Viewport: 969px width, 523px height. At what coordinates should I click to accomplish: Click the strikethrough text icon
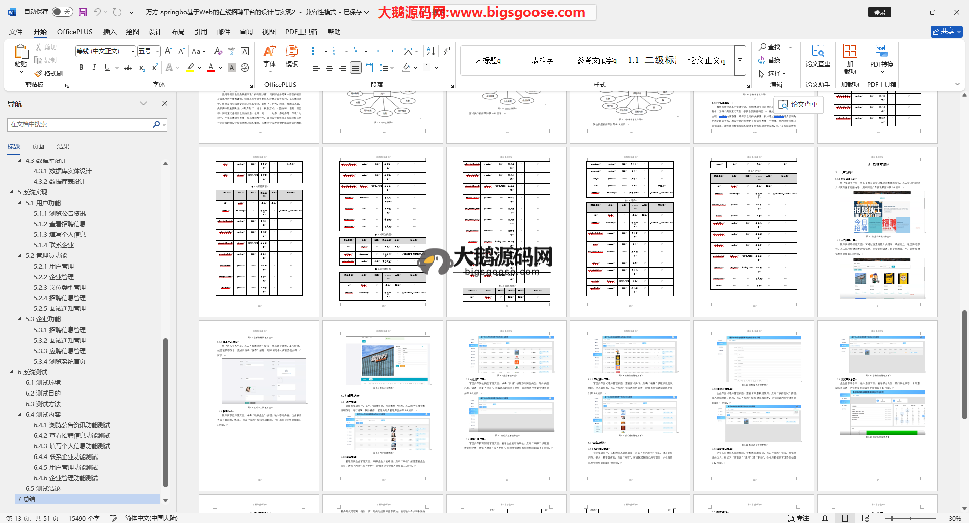coord(128,68)
